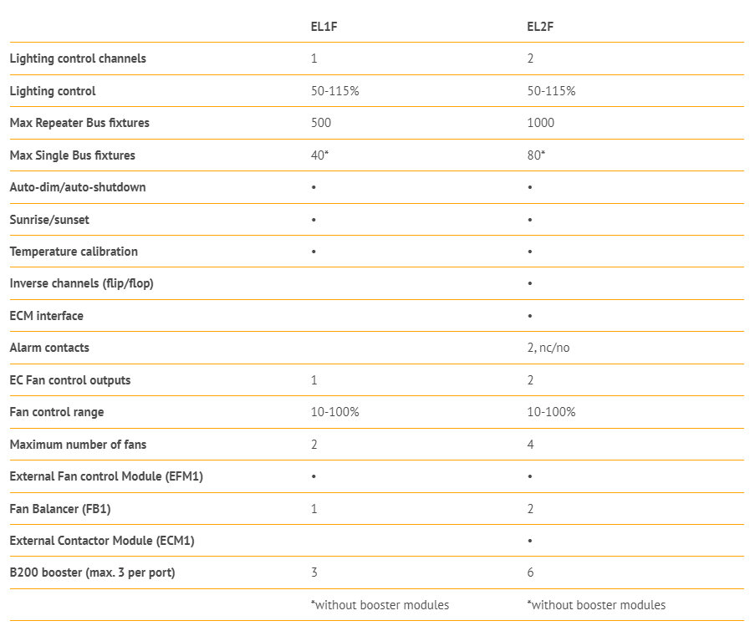Select the EC Fan control outputs label
Viewport: 755px width, 636px height.
click(70, 380)
